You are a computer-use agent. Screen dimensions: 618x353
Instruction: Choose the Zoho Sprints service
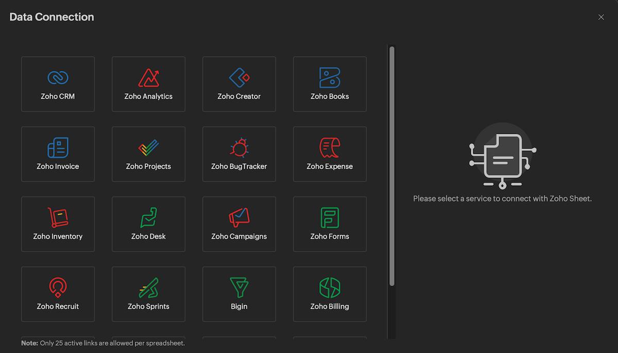pos(148,294)
